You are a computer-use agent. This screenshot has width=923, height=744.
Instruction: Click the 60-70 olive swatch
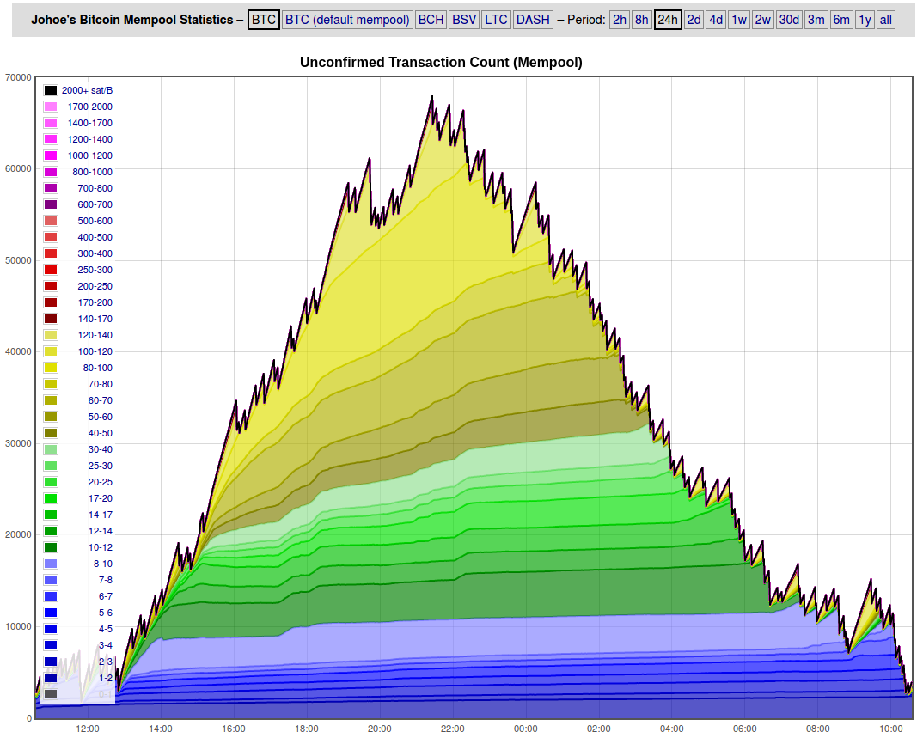point(51,400)
